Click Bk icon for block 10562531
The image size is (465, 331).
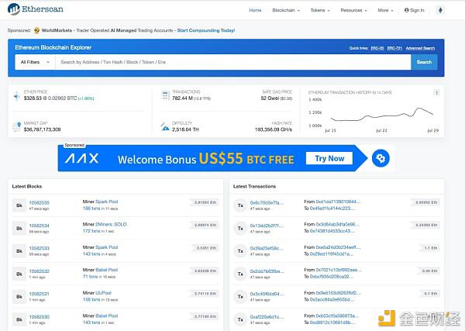19,297
